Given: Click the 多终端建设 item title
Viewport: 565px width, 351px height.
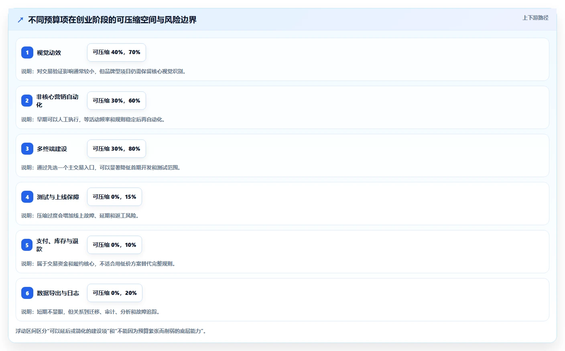Looking at the screenshot, I should [52, 149].
